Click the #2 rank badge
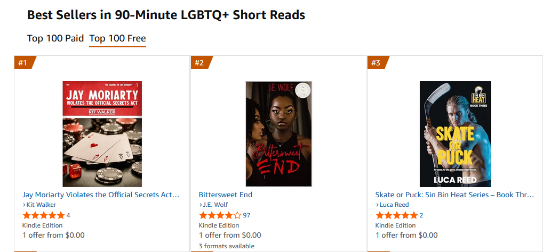 (199, 63)
